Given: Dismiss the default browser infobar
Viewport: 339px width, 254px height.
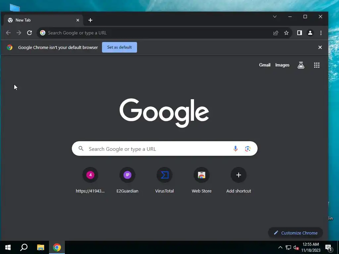Looking at the screenshot, I should (320, 47).
